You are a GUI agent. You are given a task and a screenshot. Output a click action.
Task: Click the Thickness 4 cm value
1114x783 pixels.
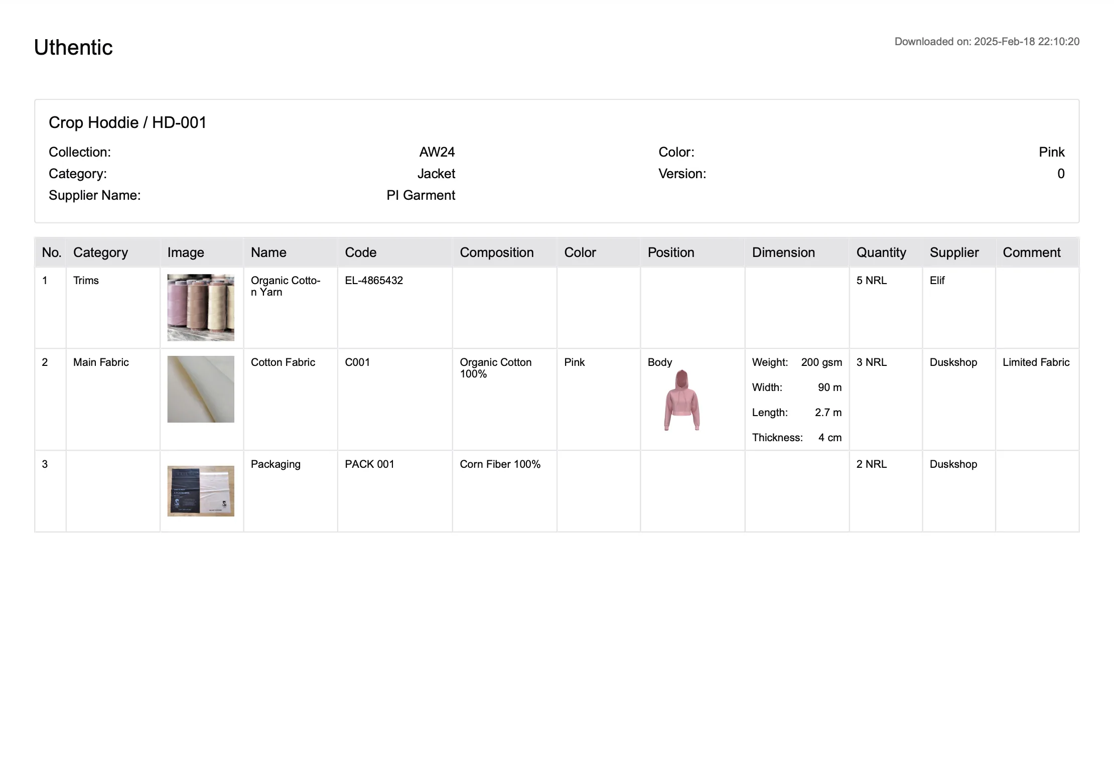click(830, 438)
